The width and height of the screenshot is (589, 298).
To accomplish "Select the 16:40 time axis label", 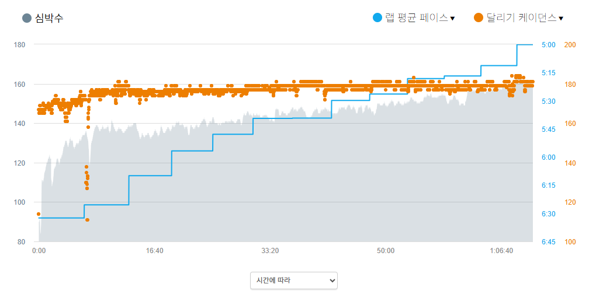I will coord(154,251).
